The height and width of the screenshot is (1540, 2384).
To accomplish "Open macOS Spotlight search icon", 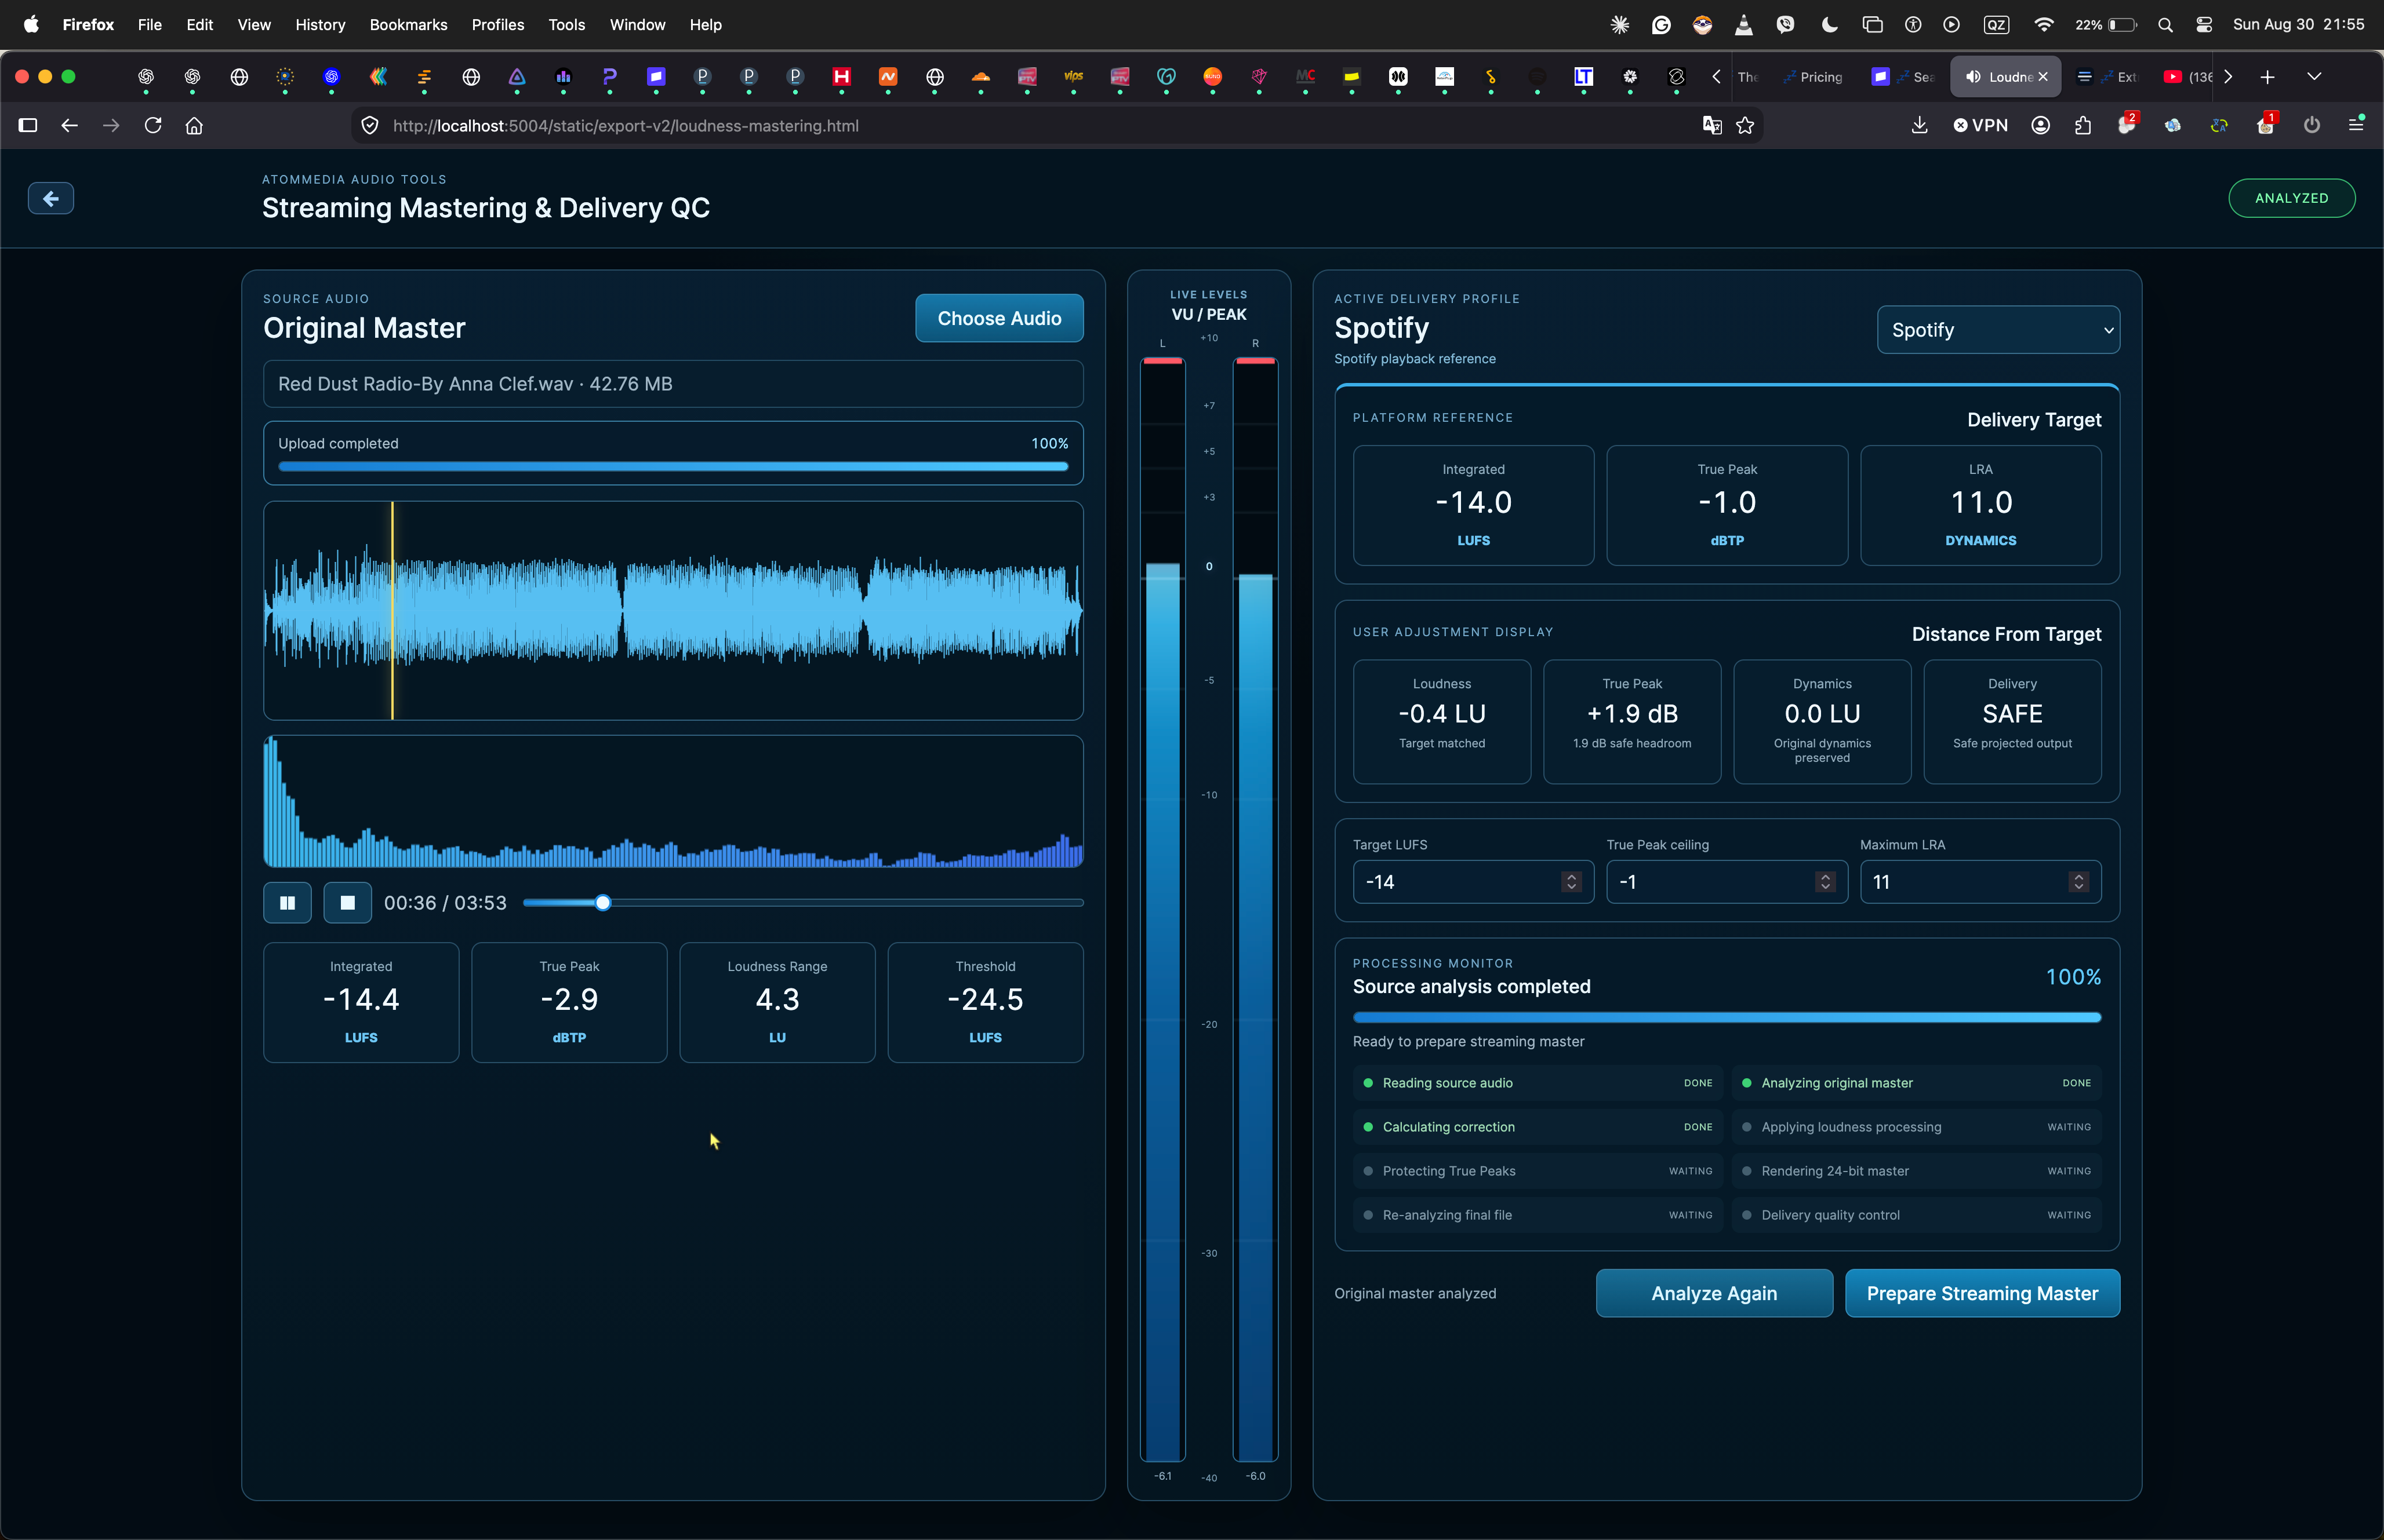I will coord(2165,25).
